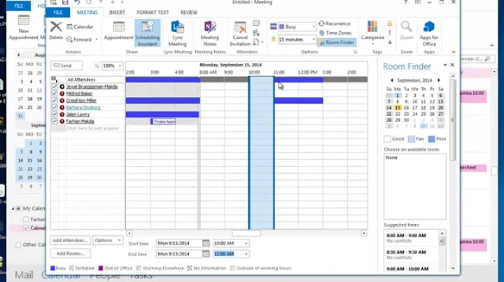Image resolution: width=504 pixels, height=282 pixels.
Task: Click the Send button
Action: coord(66,66)
